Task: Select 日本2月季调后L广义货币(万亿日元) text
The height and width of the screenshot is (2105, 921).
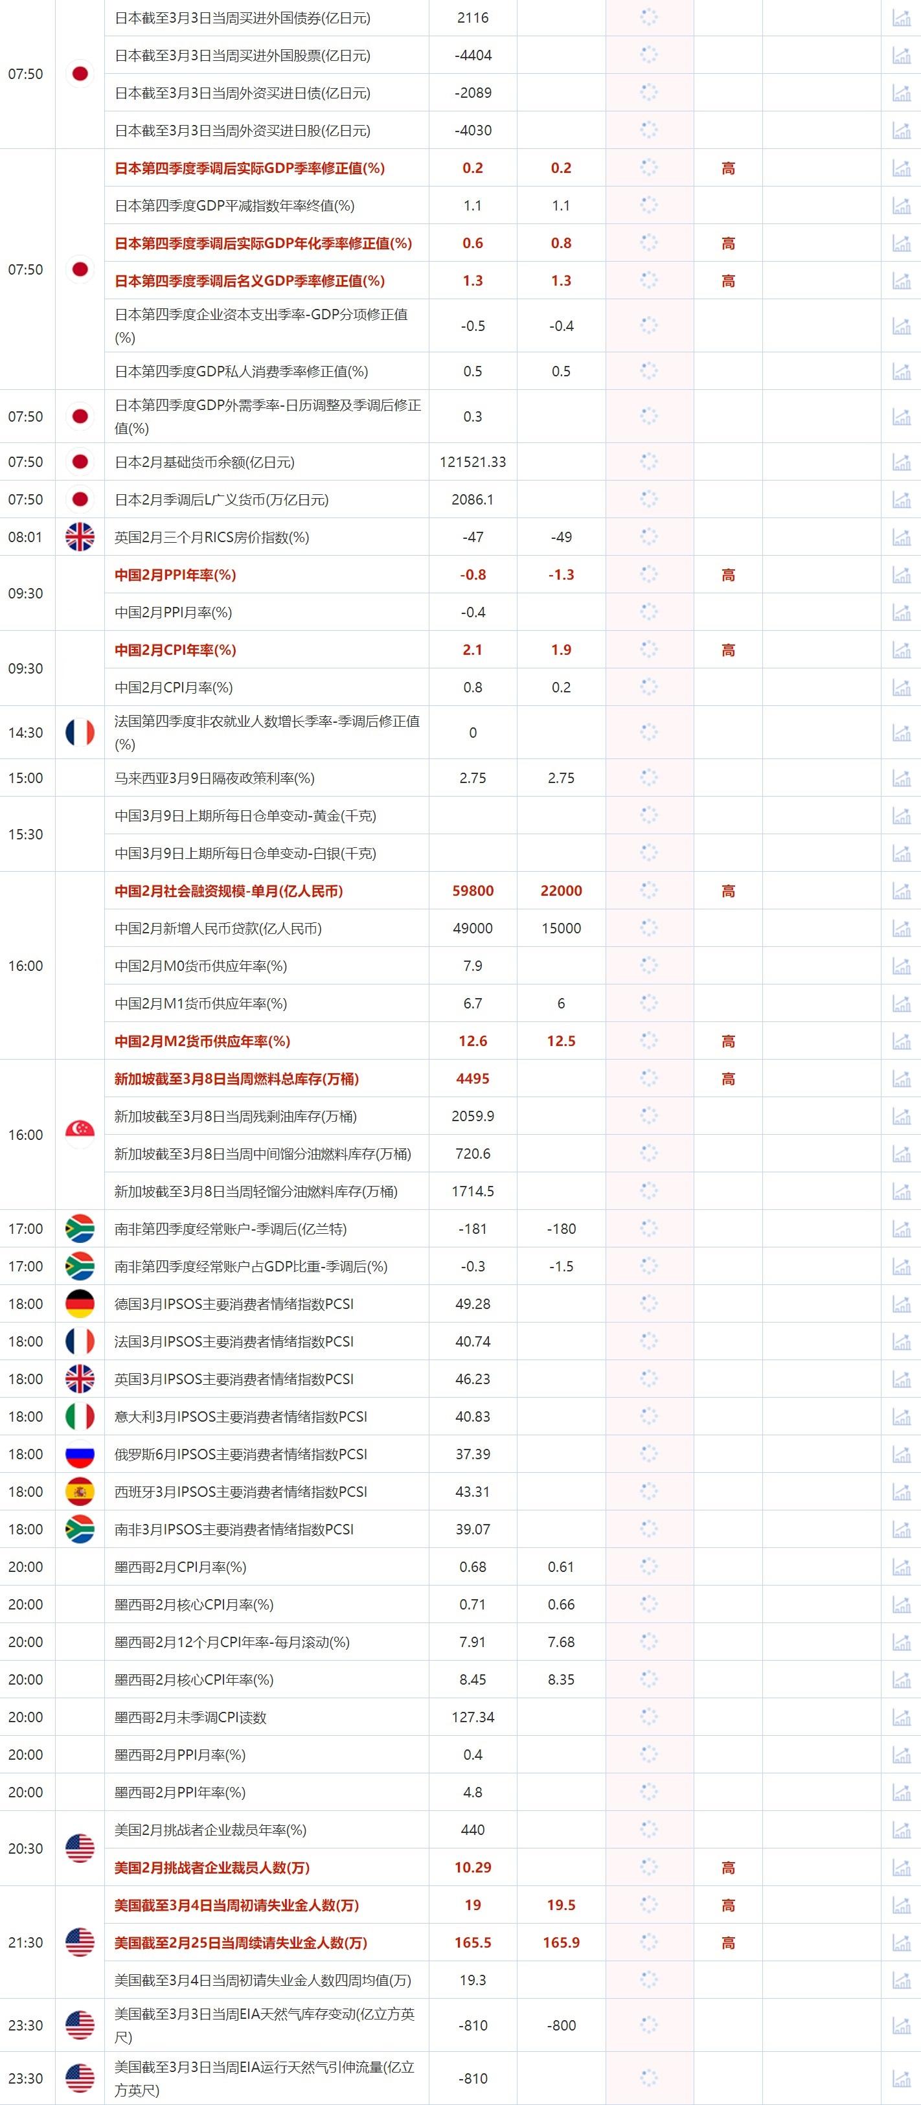Action: (222, 500)
